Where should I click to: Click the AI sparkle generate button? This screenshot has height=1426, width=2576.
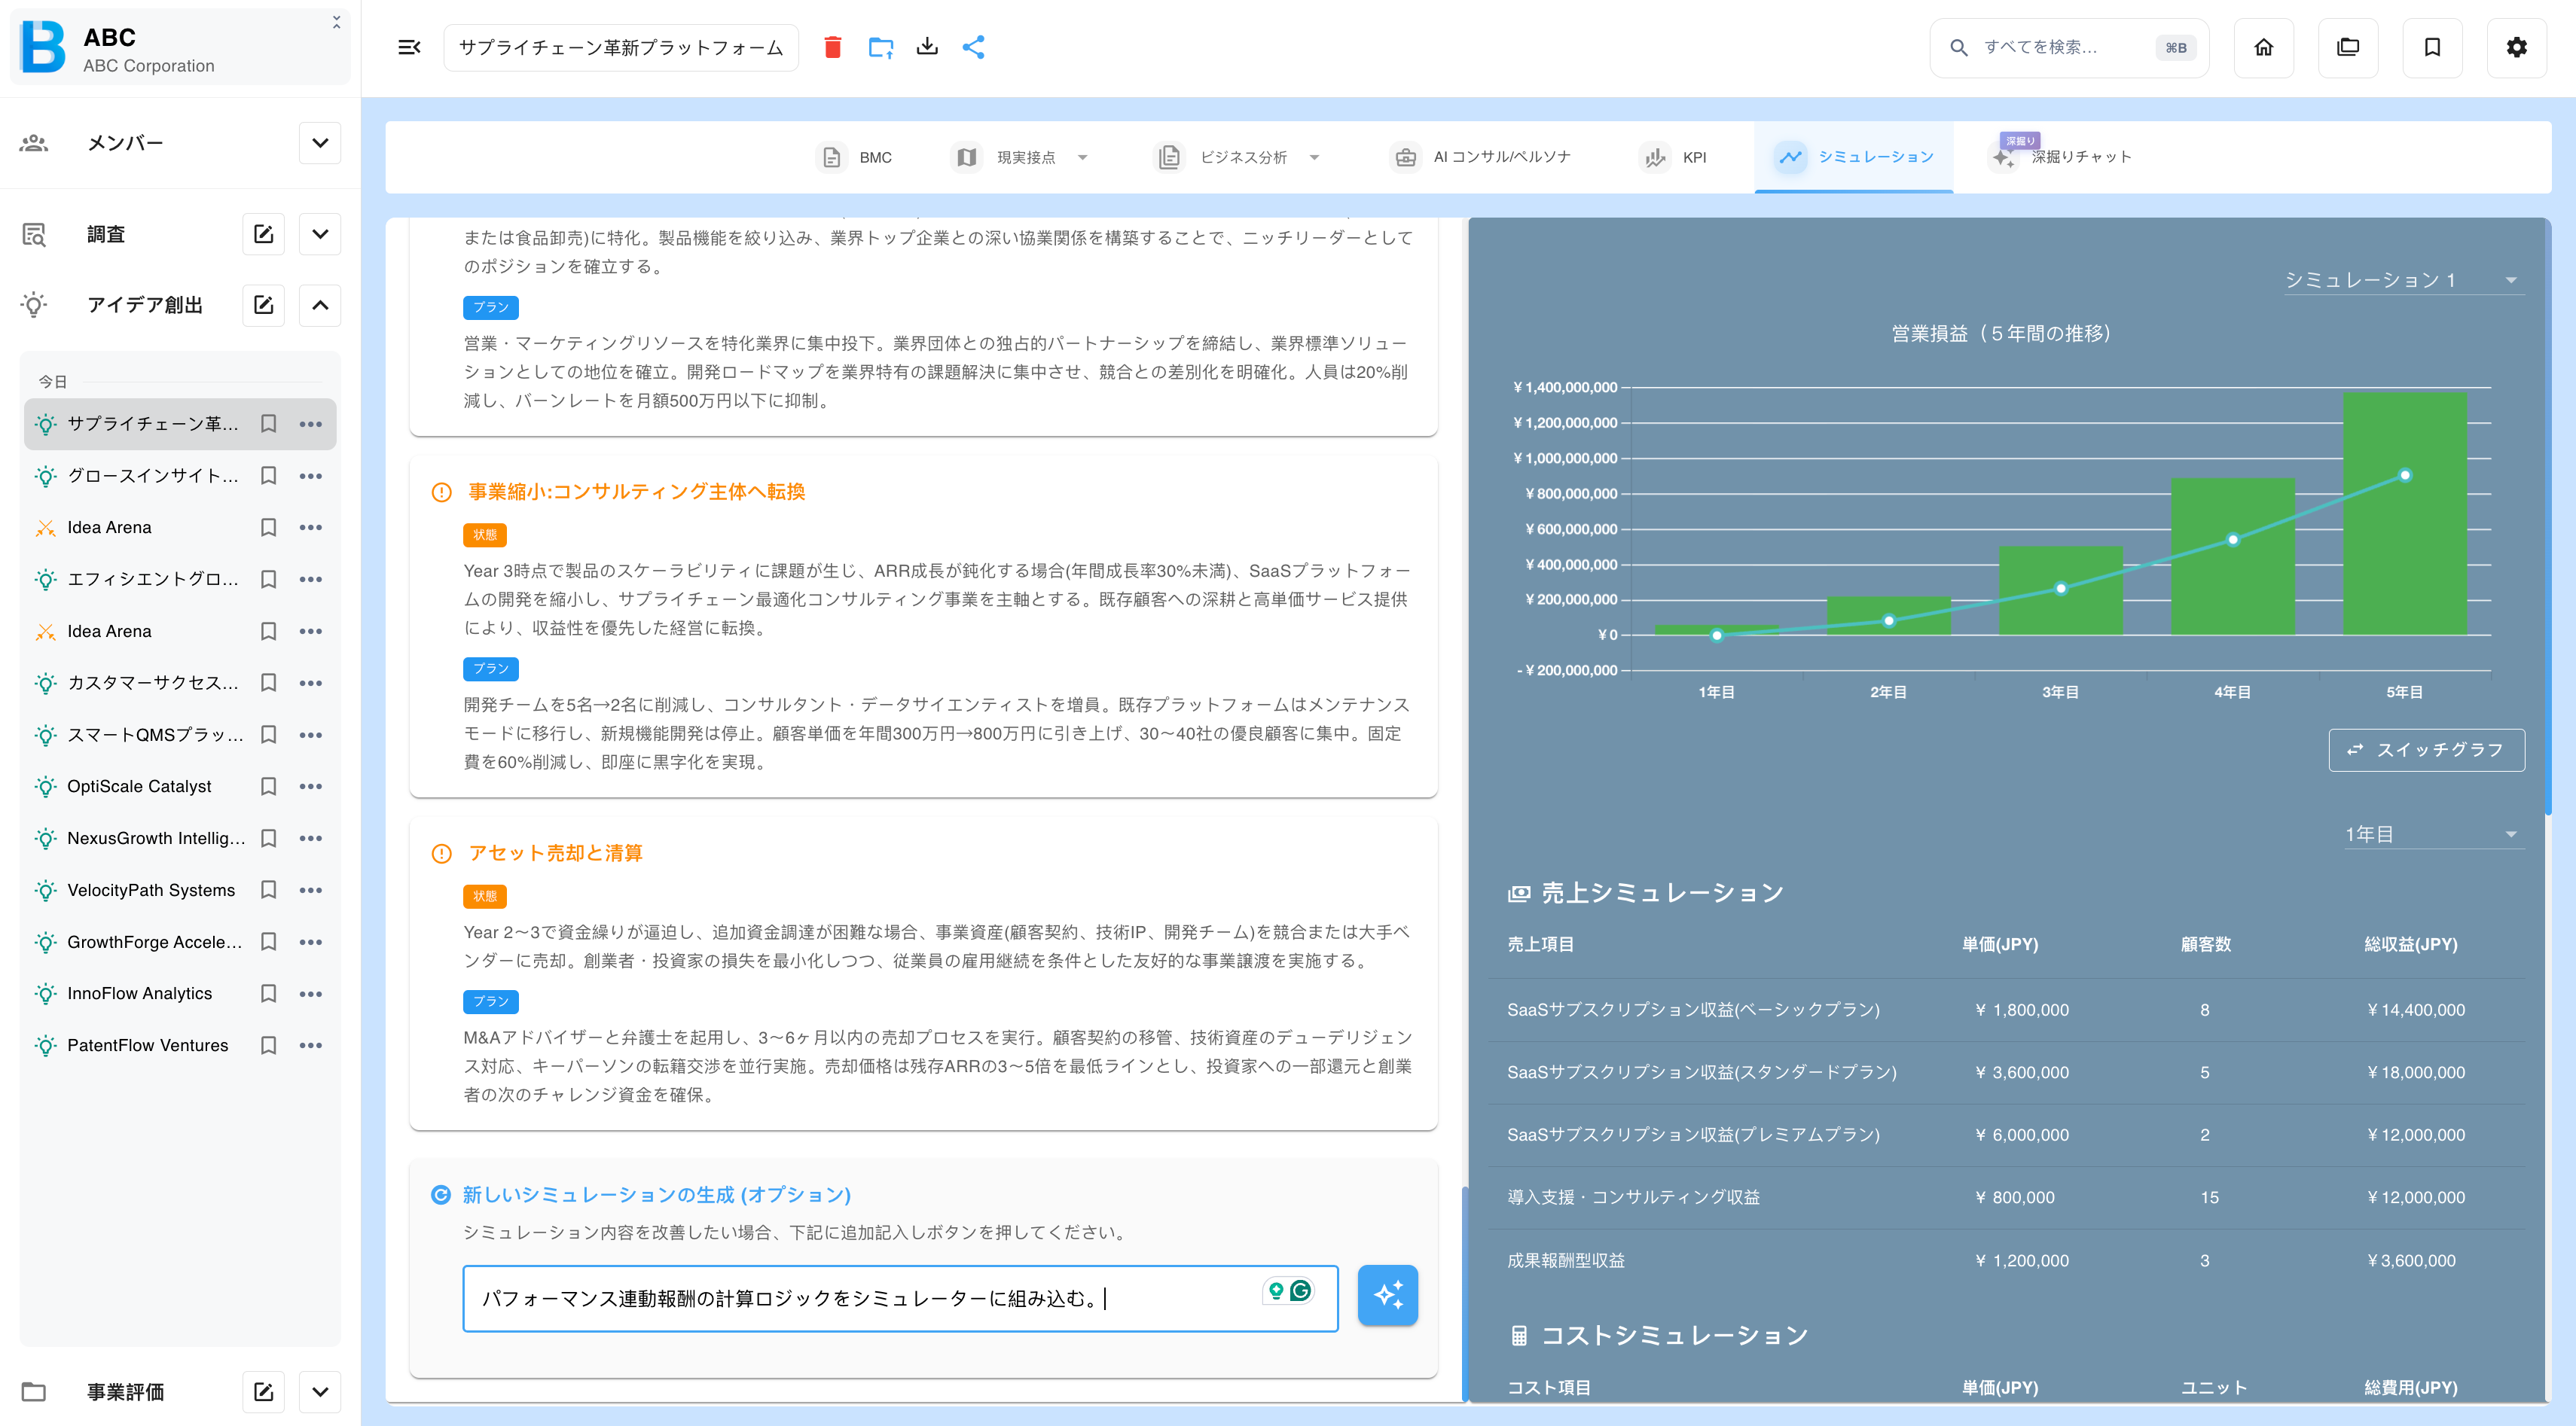click(1387, 1295)
